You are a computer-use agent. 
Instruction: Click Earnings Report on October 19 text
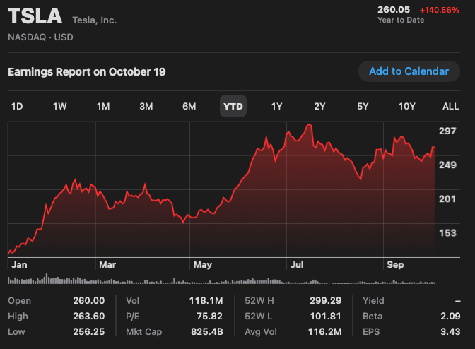tap(87, 72)
